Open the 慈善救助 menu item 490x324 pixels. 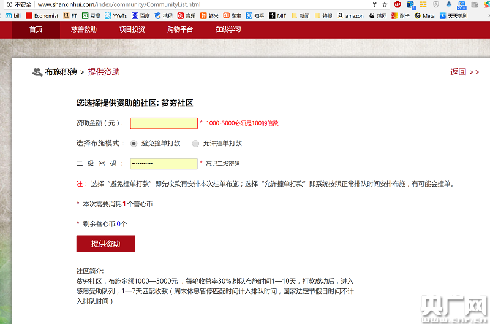[x=83, y=29]
